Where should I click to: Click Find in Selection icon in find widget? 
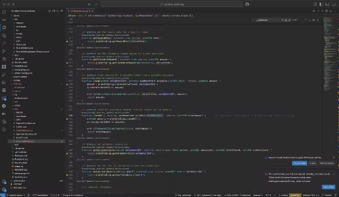pos(313,20)
